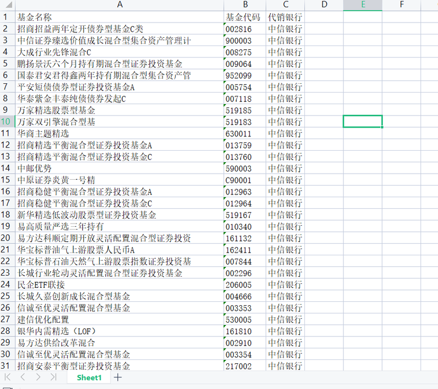The image size is (438, 389).
Task: Select cell 易高质量严选三年持有
Action: coord(119,226)
